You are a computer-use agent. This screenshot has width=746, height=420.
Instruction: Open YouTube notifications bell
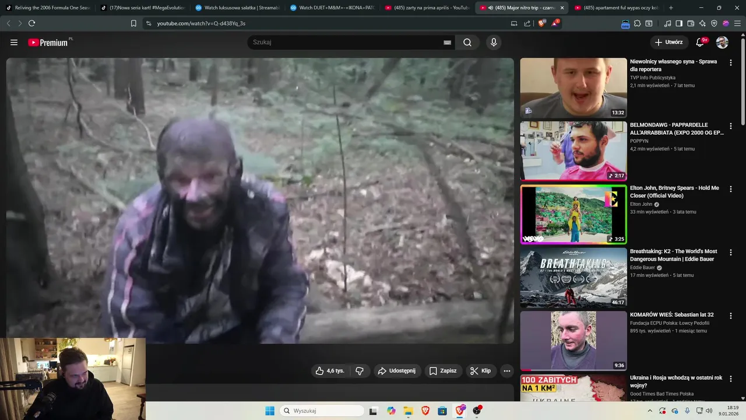coord(701,43)
